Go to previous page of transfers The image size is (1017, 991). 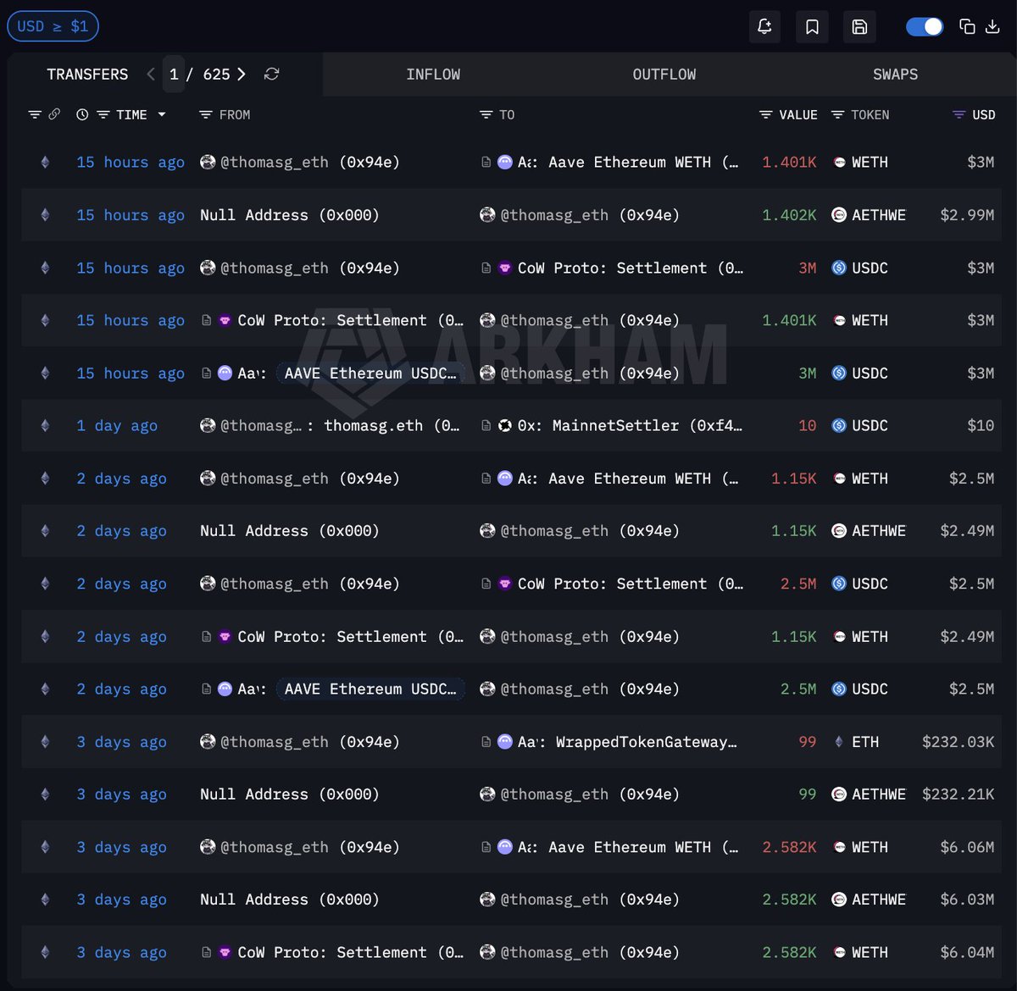point(151,75)
